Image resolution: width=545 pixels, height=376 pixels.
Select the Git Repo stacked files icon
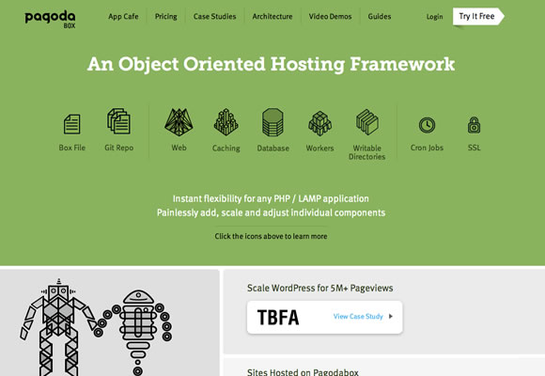pyautogui.click(x=119, y=121)
